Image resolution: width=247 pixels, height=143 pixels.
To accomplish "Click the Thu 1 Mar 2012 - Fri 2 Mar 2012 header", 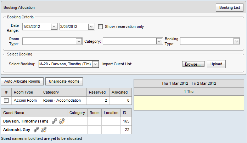I will [189, 83].
